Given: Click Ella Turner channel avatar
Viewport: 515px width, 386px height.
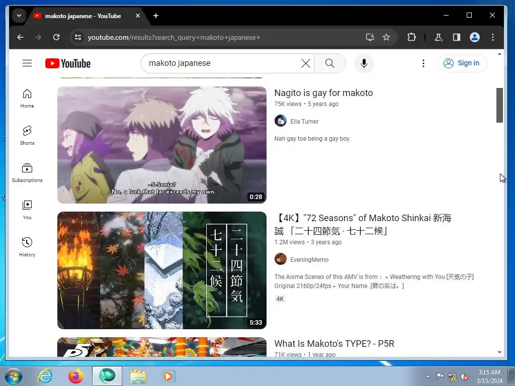Looking at the screenshot, I should click(281, 121).
